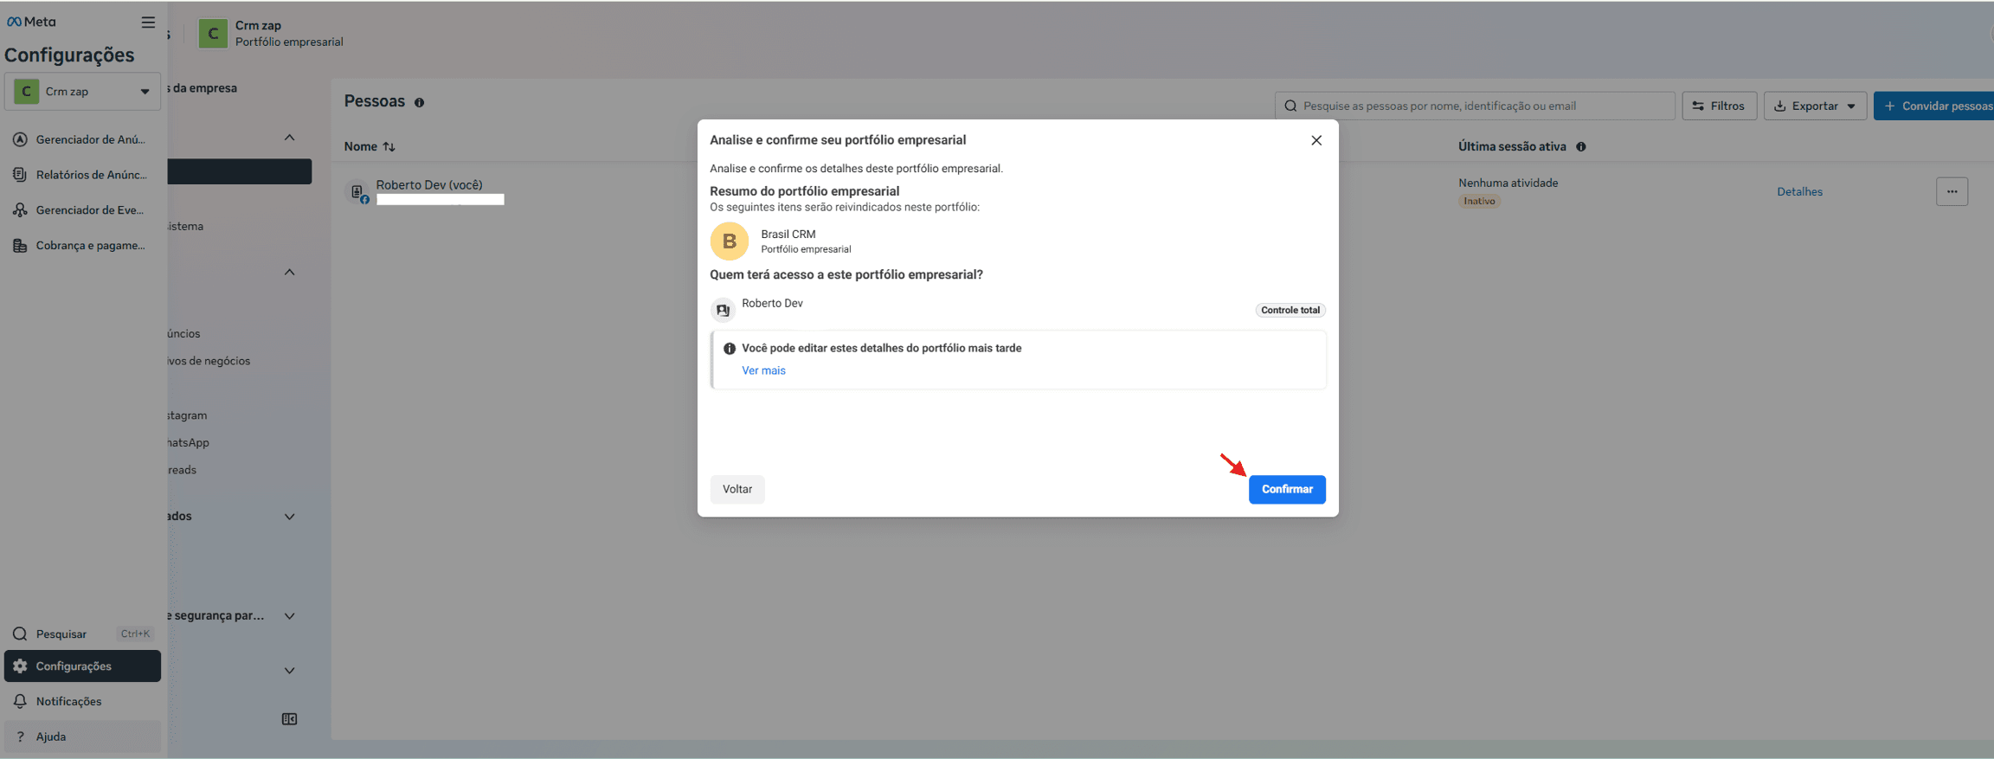Open Relatórios de Anúncios in sidebar
Screen dimensions: 1994x759
tap(82, 175)
